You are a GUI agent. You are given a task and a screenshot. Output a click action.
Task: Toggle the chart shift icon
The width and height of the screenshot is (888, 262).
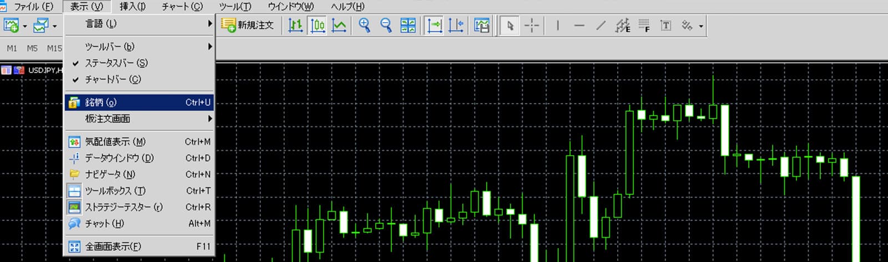point(456,25)
